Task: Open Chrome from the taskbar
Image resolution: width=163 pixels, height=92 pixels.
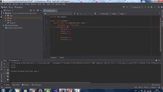Action: pyautogui.click(x=33, y=90)
